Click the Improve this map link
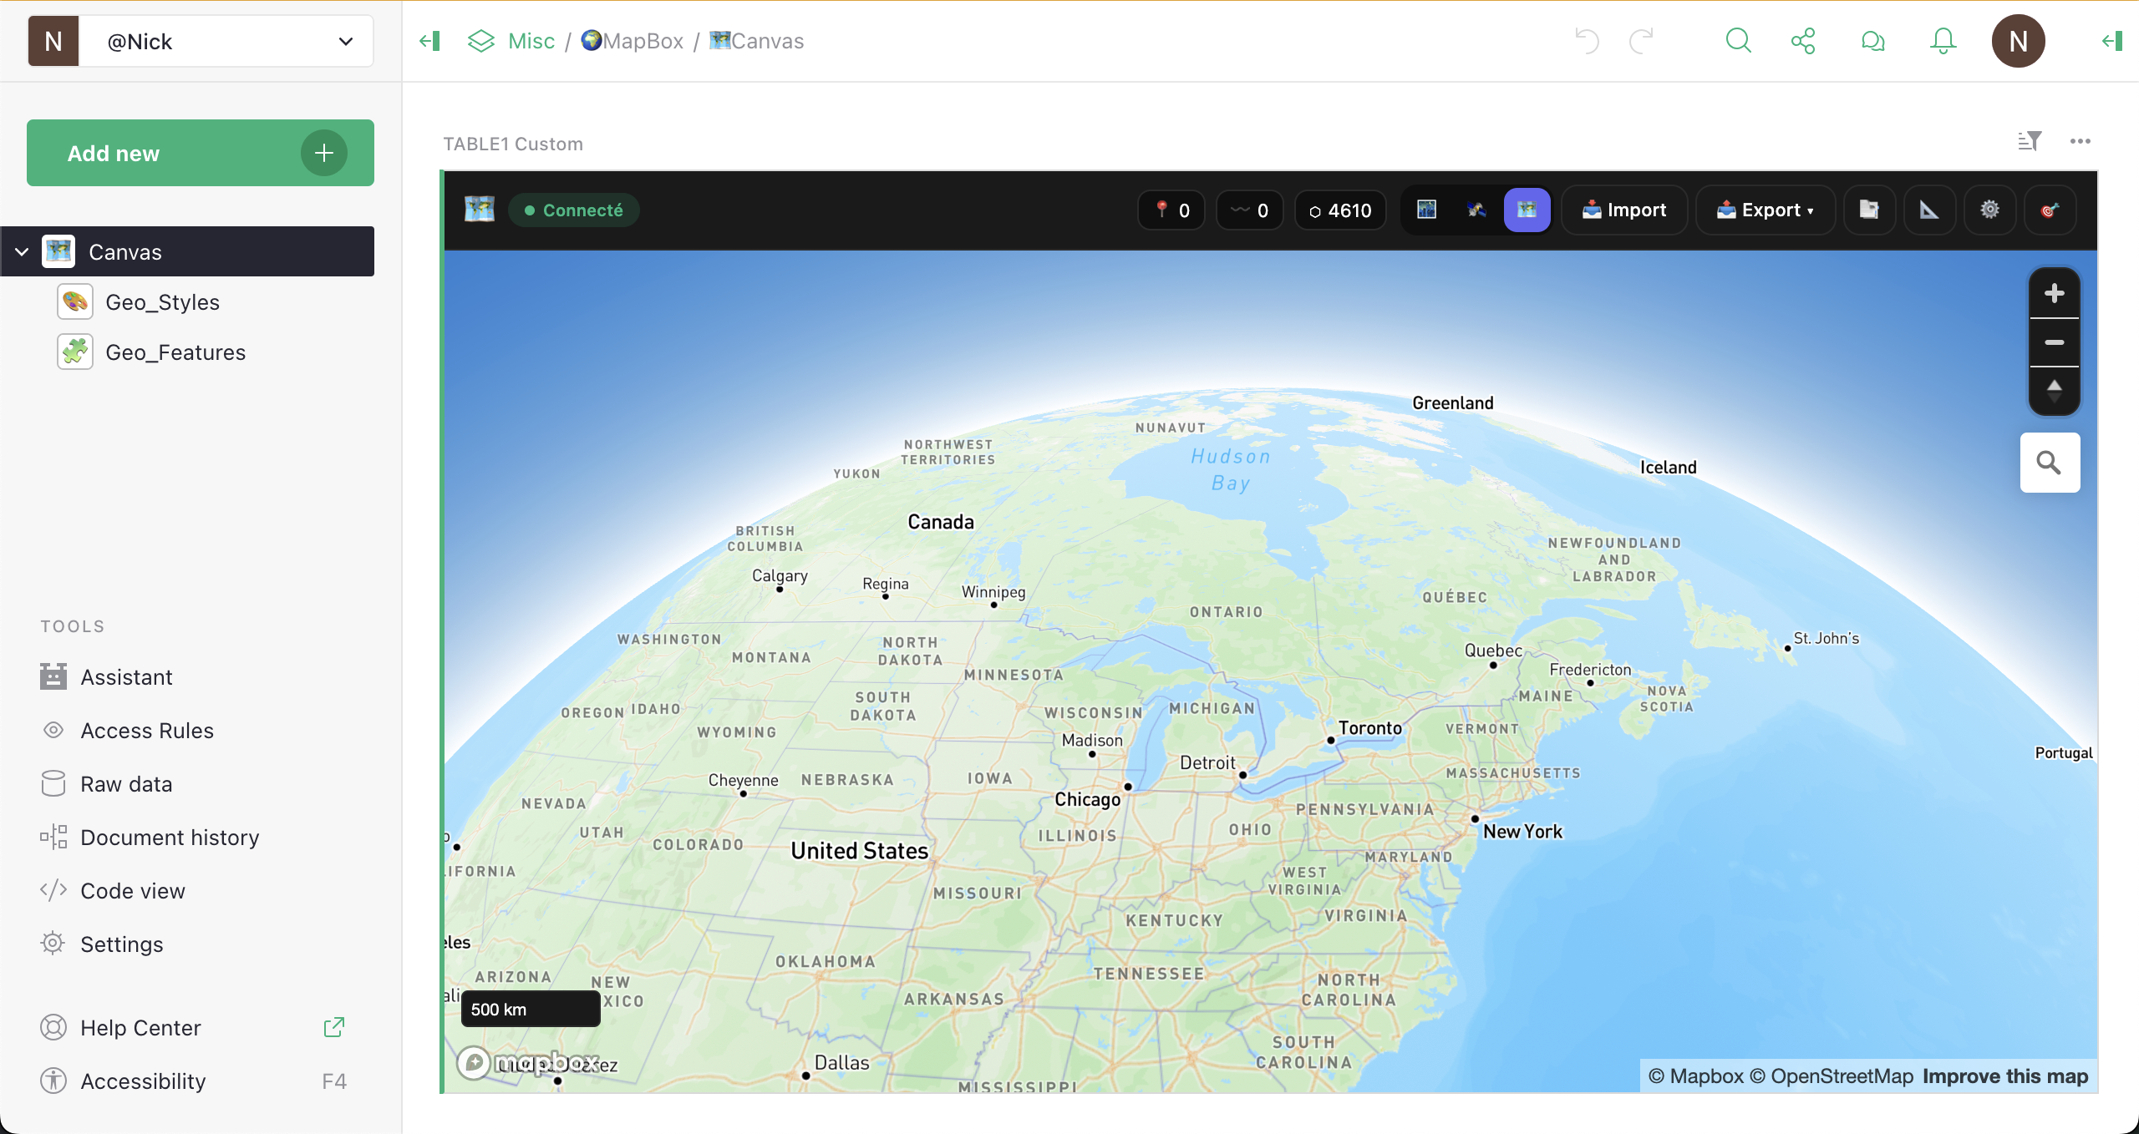 click(x=2005, y=1076)
